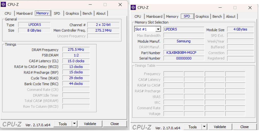Switch to the SPD tab in the left window
Screen dimensions: 259x131
click(57, 13)
